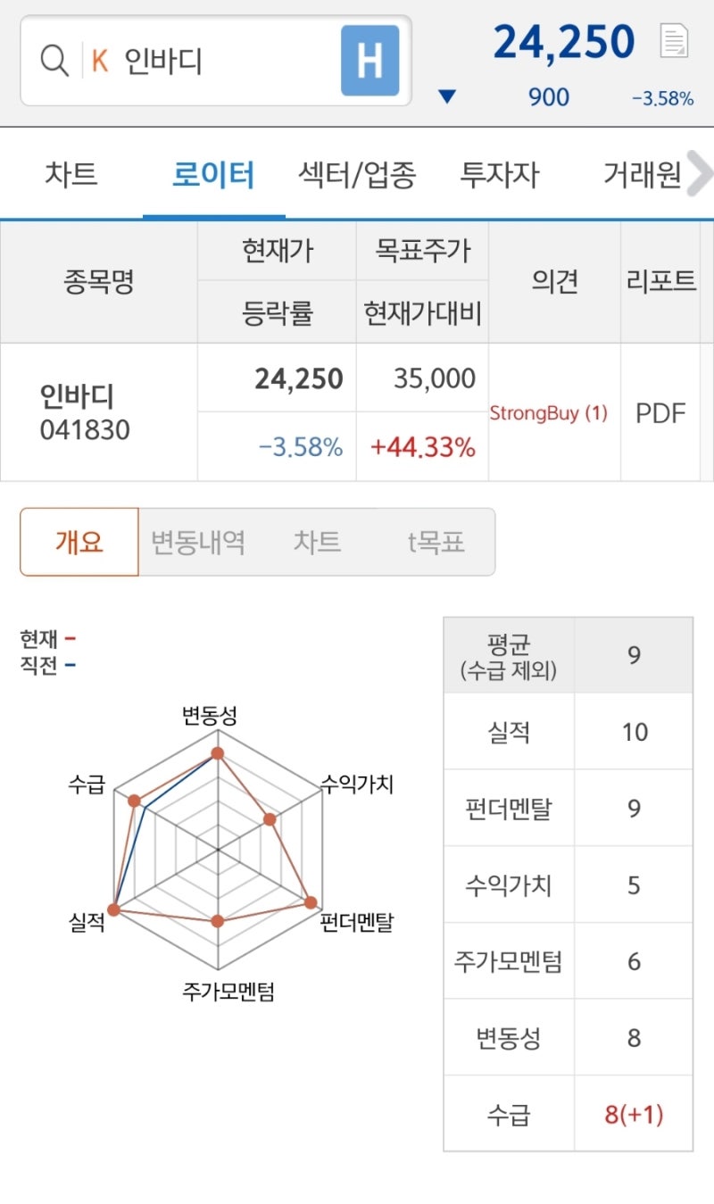The height and width of the screenshot is (1204, 714).
Task: Click the orange K market indicator
Action: [100, 62]
